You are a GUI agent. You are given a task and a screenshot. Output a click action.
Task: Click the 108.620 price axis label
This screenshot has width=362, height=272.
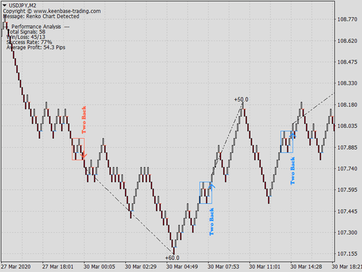pos(347,41)
